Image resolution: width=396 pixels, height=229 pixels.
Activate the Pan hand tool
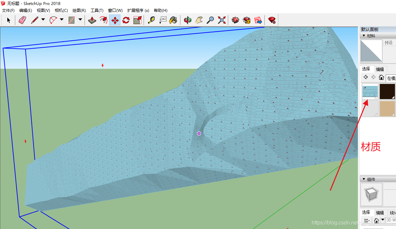point(199,20)
